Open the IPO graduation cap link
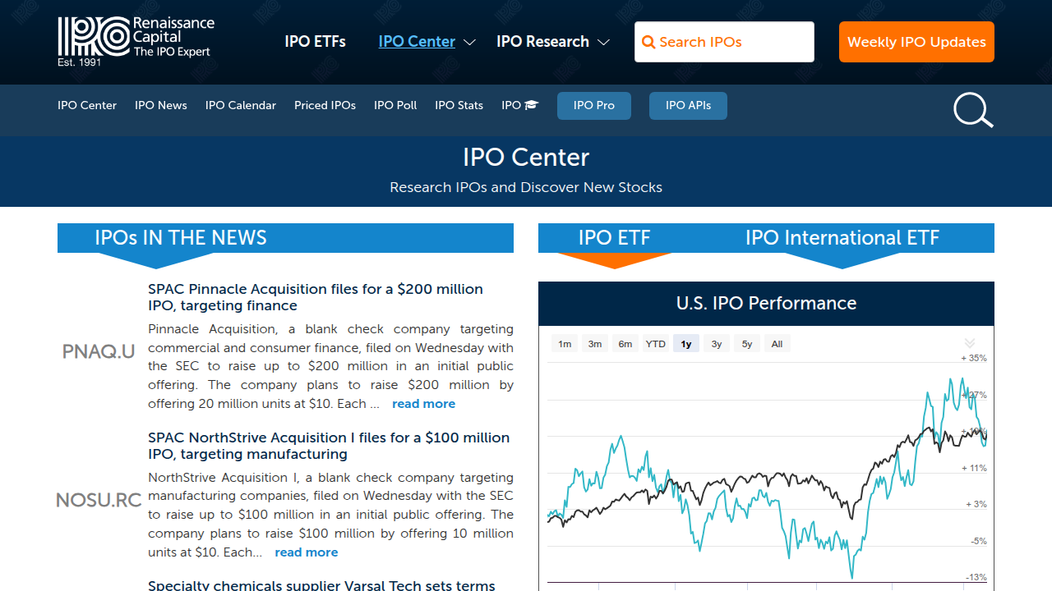The height and width of the screenshot is (591, 1052). pos(519,105)
